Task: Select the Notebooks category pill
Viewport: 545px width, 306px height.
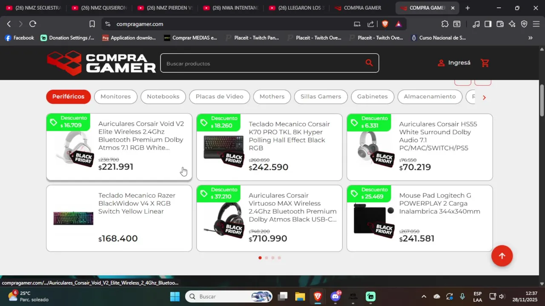Action: tap(163, 96)
